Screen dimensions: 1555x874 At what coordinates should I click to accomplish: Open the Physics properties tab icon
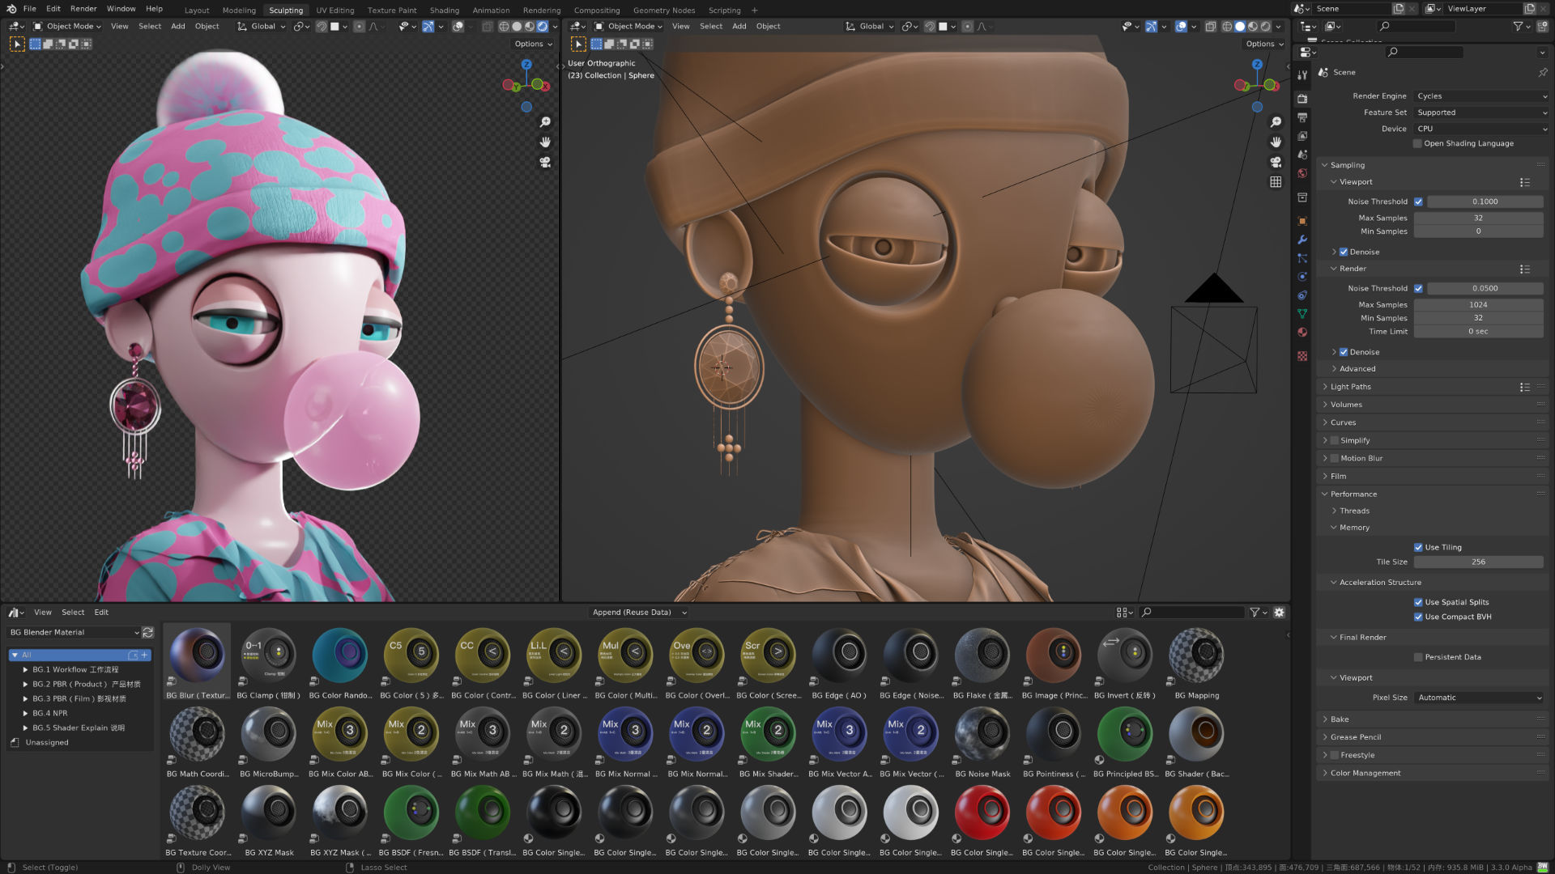click(1302, 277)
